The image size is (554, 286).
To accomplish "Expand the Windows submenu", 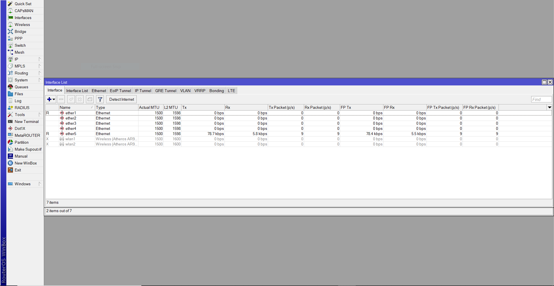I will tap(40, 184).
